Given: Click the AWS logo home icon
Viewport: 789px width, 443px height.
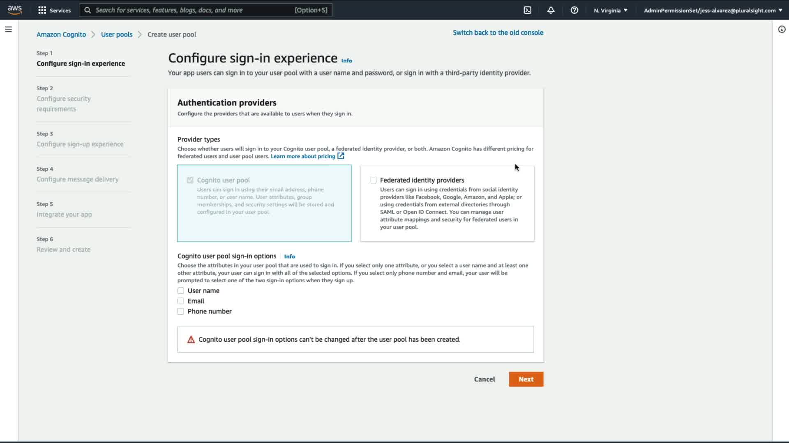Looking at the screenshot, I should click(15, 10).
